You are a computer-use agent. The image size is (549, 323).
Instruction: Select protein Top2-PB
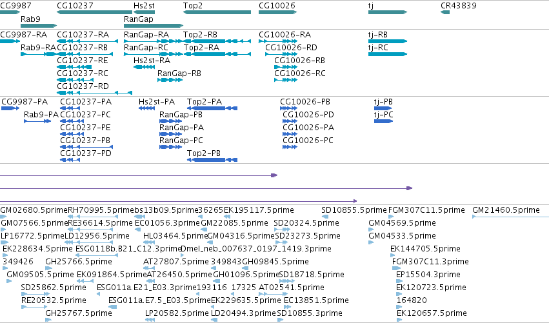pos(212,160)
